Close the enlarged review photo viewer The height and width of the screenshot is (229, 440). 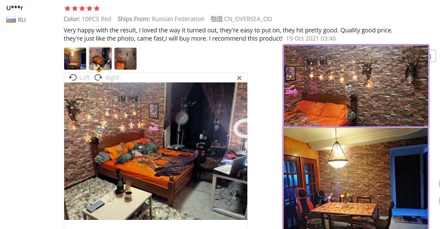239,78
